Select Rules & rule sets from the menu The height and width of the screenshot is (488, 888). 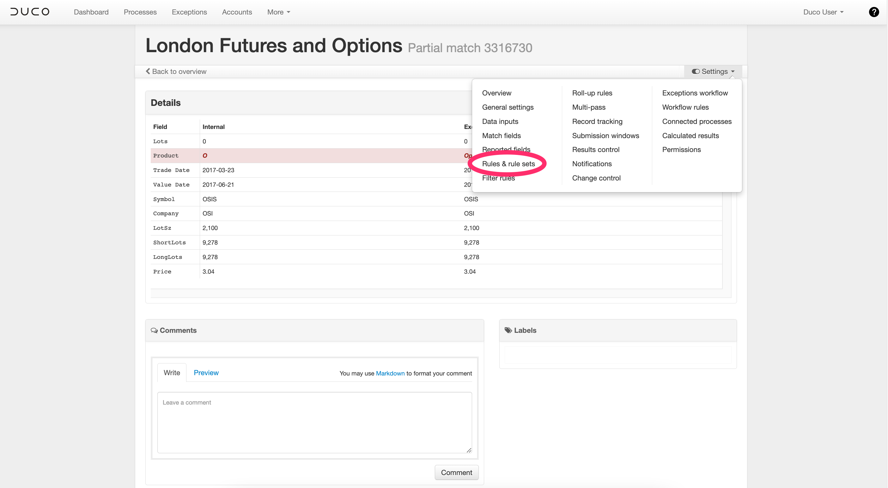[509, 164]
